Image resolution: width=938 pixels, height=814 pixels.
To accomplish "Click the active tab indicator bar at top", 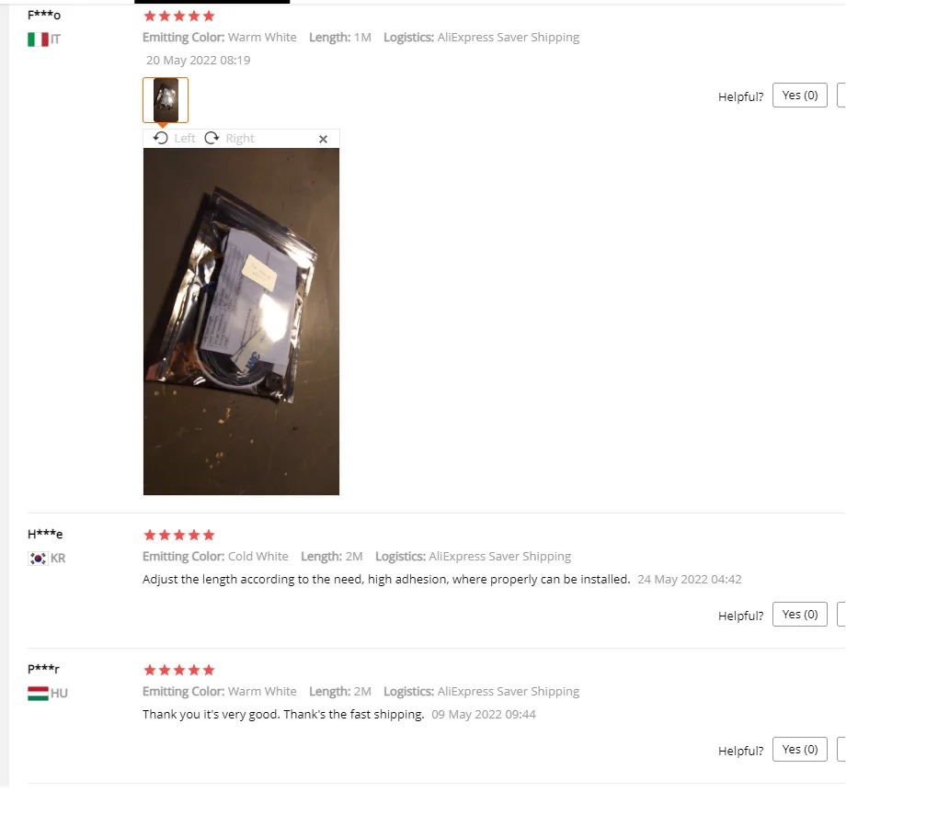I will tap(212, 2).
